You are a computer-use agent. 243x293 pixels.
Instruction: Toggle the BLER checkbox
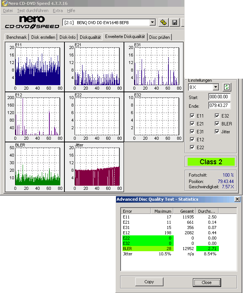click(x=217, y=124)
